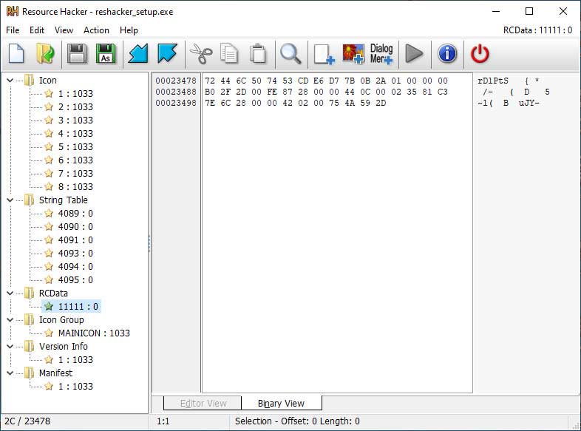Image resolution: width=581 pixels, height=431 pixels.
Task: Select Icon resource 2 : 1033
Action: [75, 106]
